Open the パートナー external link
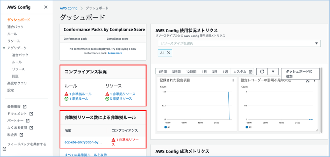Screen dimensions: 330x157 point(16,121)
